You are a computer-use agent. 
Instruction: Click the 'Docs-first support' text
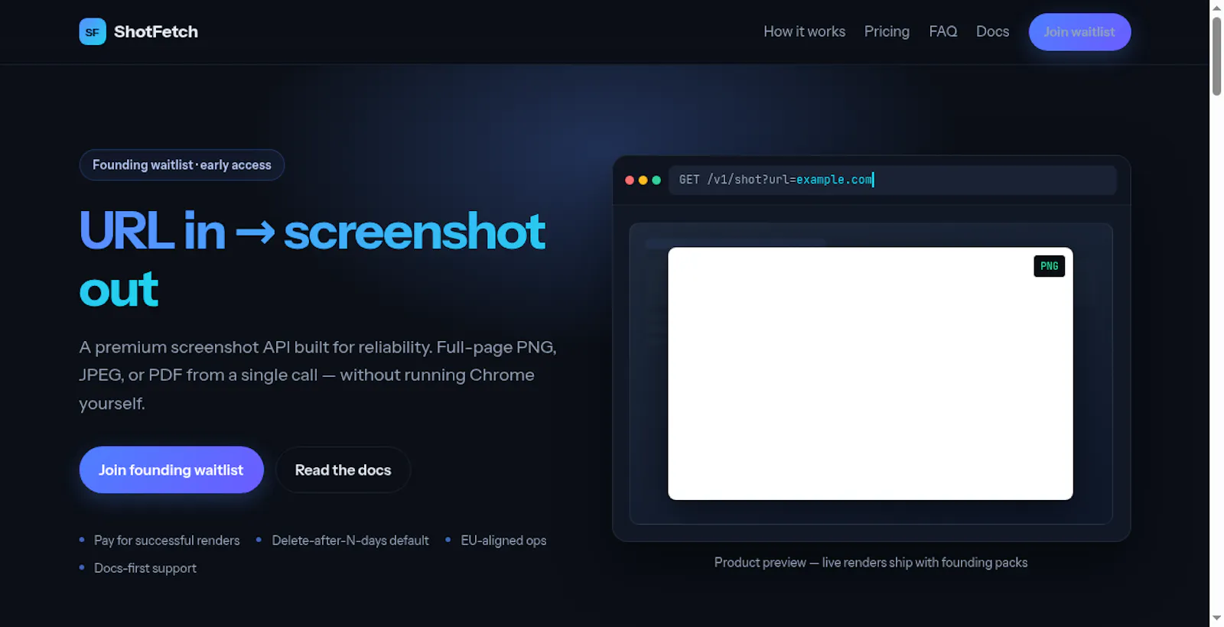tap(145, 568)
